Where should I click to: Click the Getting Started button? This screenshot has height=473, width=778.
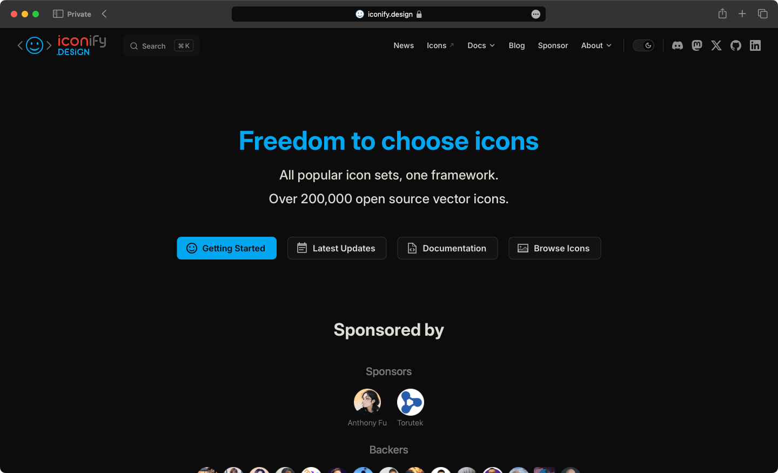(226, 248)
